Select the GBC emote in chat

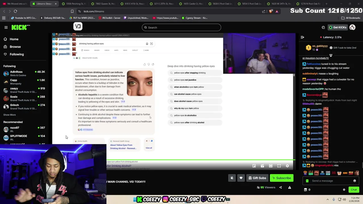pos(345,173)
